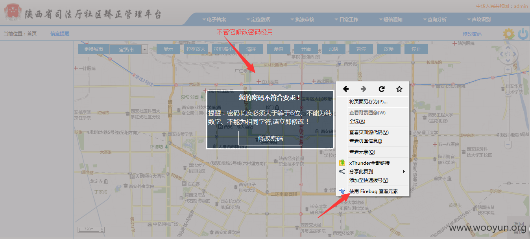Screen dimensions: 530x239
Task: Click the power logout icon
Action: point(523,34)
